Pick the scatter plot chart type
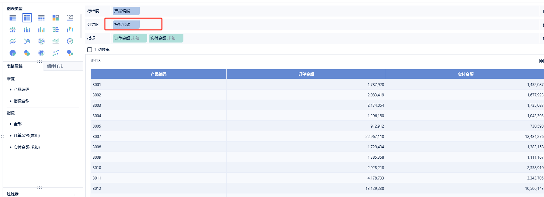544x197 pixels. tap(56, 53)
